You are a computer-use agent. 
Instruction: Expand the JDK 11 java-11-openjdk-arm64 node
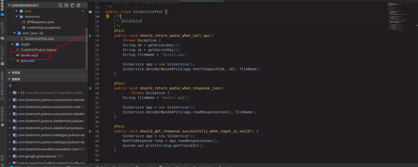(x=10, y=93)
